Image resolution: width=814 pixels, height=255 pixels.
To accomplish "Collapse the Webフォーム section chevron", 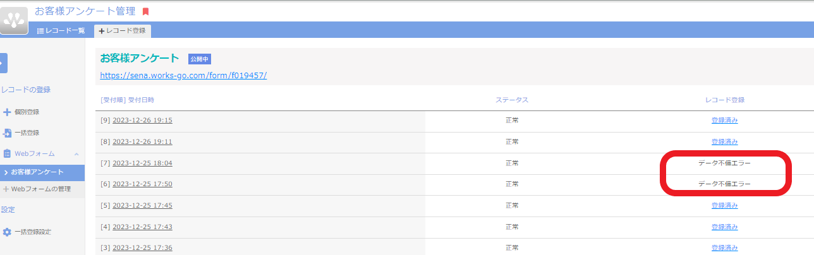I will click(76, 153).
